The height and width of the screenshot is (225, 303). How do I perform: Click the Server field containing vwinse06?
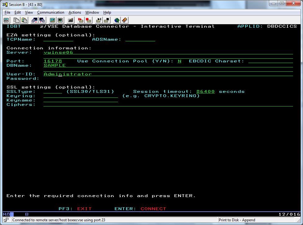point(58,52)
